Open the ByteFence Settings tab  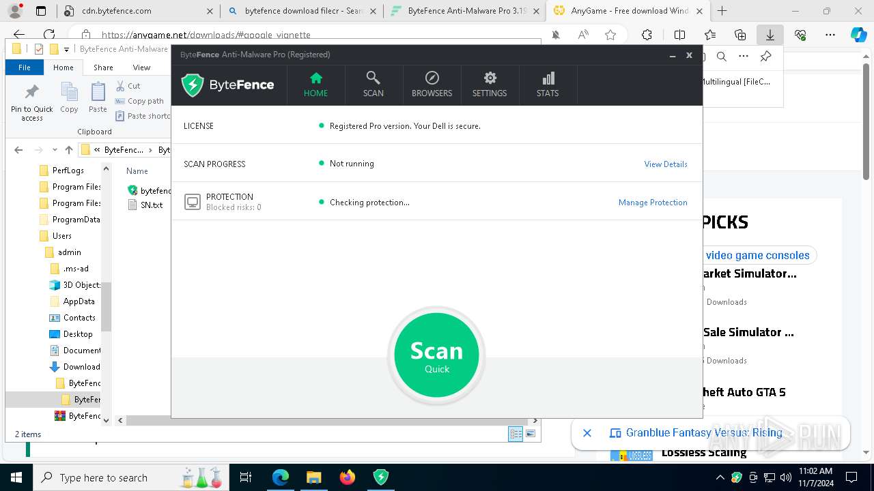coord(490,85)
